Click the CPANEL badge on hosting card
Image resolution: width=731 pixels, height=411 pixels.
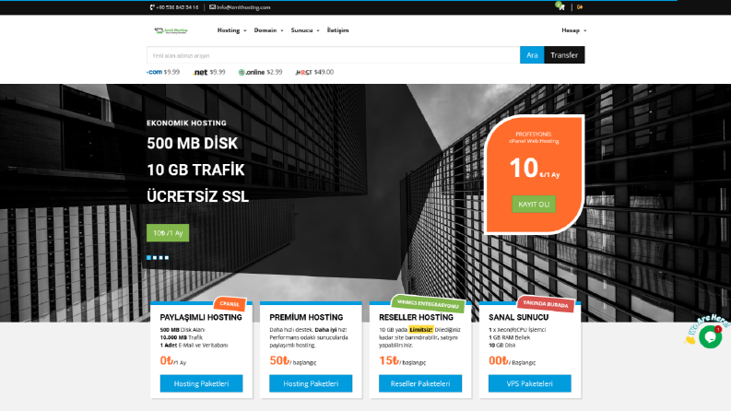point(230,304)
